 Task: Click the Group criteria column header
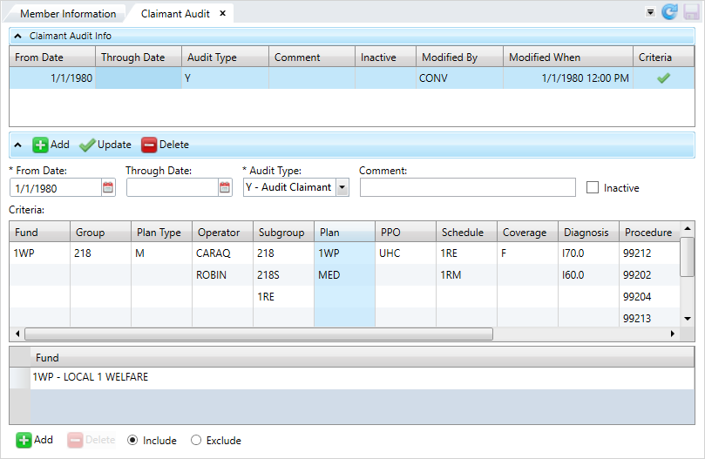point(101,233)
